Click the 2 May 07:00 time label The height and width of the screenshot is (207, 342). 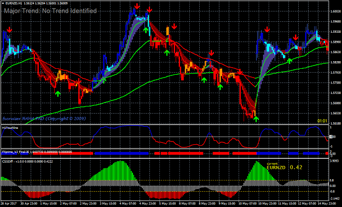(x=69, y=204)
